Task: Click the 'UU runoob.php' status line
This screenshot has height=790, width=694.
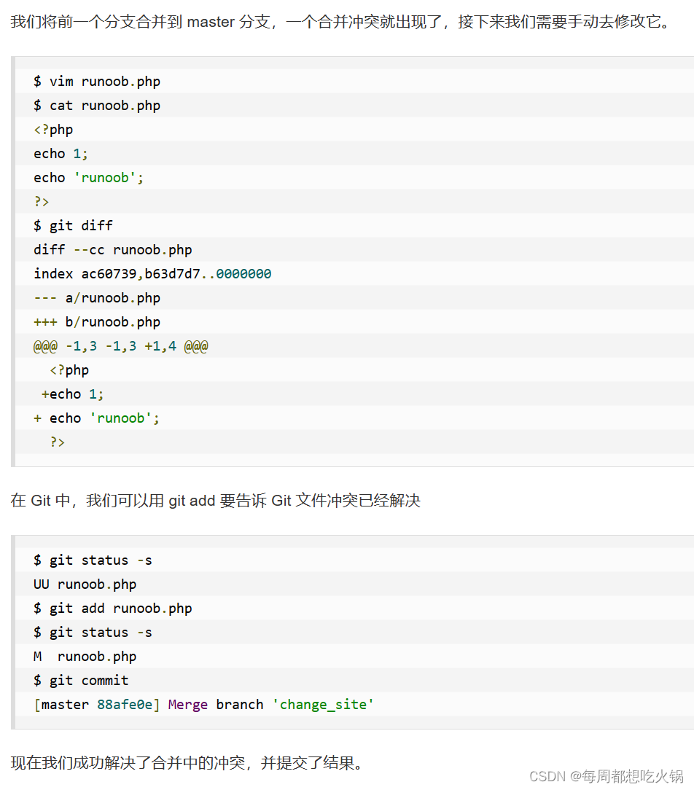Action: 85,584
